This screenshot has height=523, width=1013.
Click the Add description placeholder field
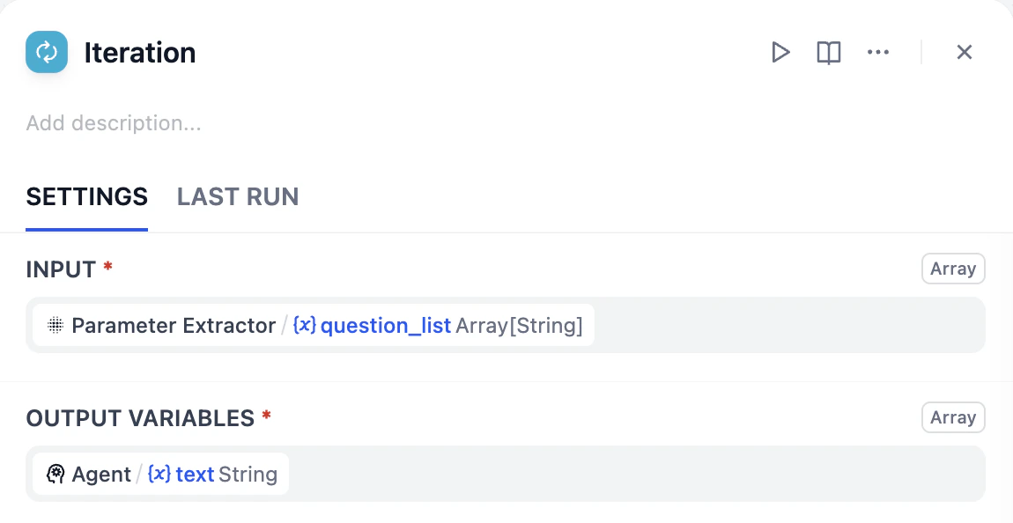(x=113, y=122)
